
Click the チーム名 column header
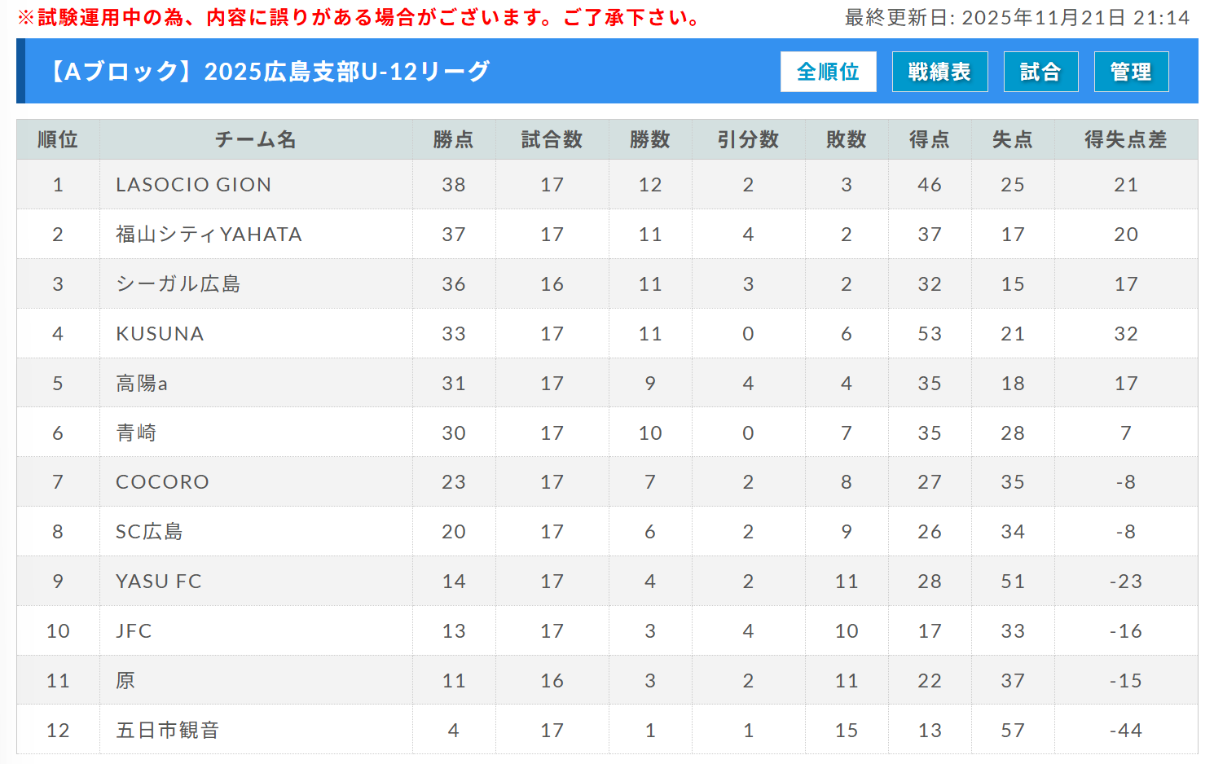pos(256,140)
